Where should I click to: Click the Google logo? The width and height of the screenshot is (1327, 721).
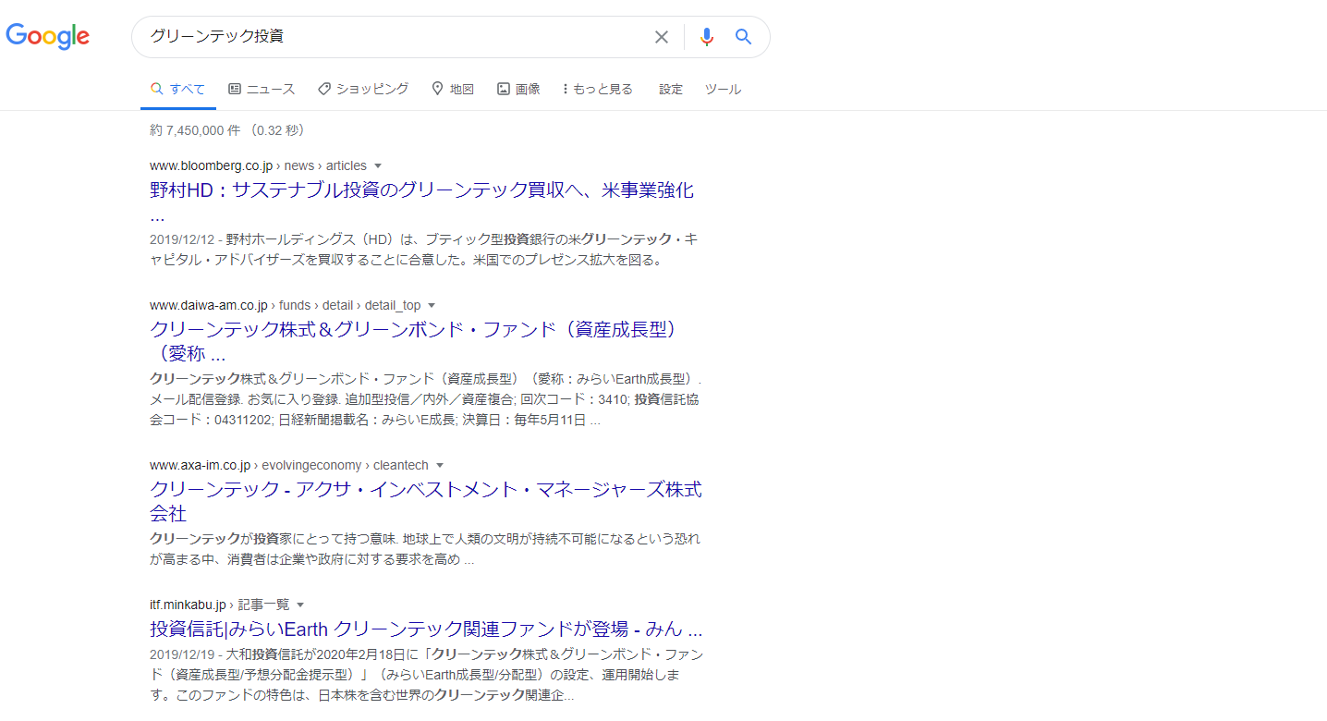coord(47,36)
